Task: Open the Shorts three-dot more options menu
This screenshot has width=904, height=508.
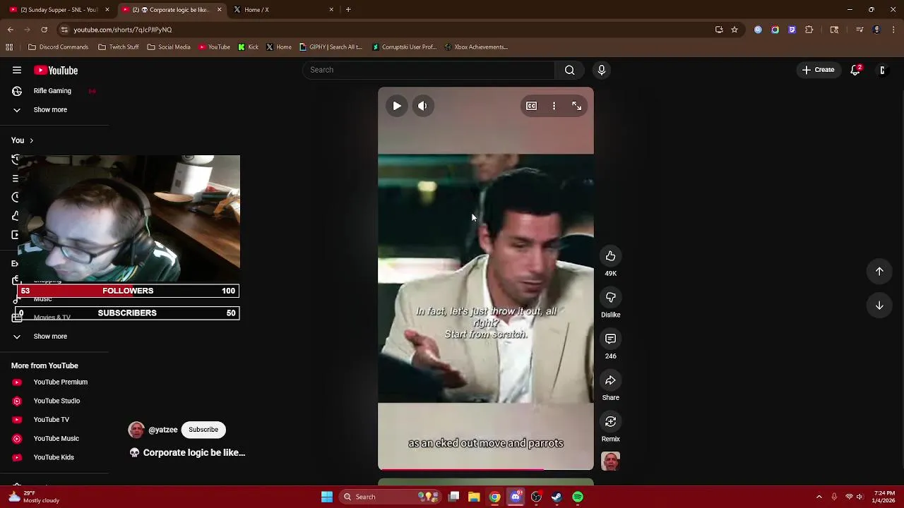Action: (x=554, y=106)
